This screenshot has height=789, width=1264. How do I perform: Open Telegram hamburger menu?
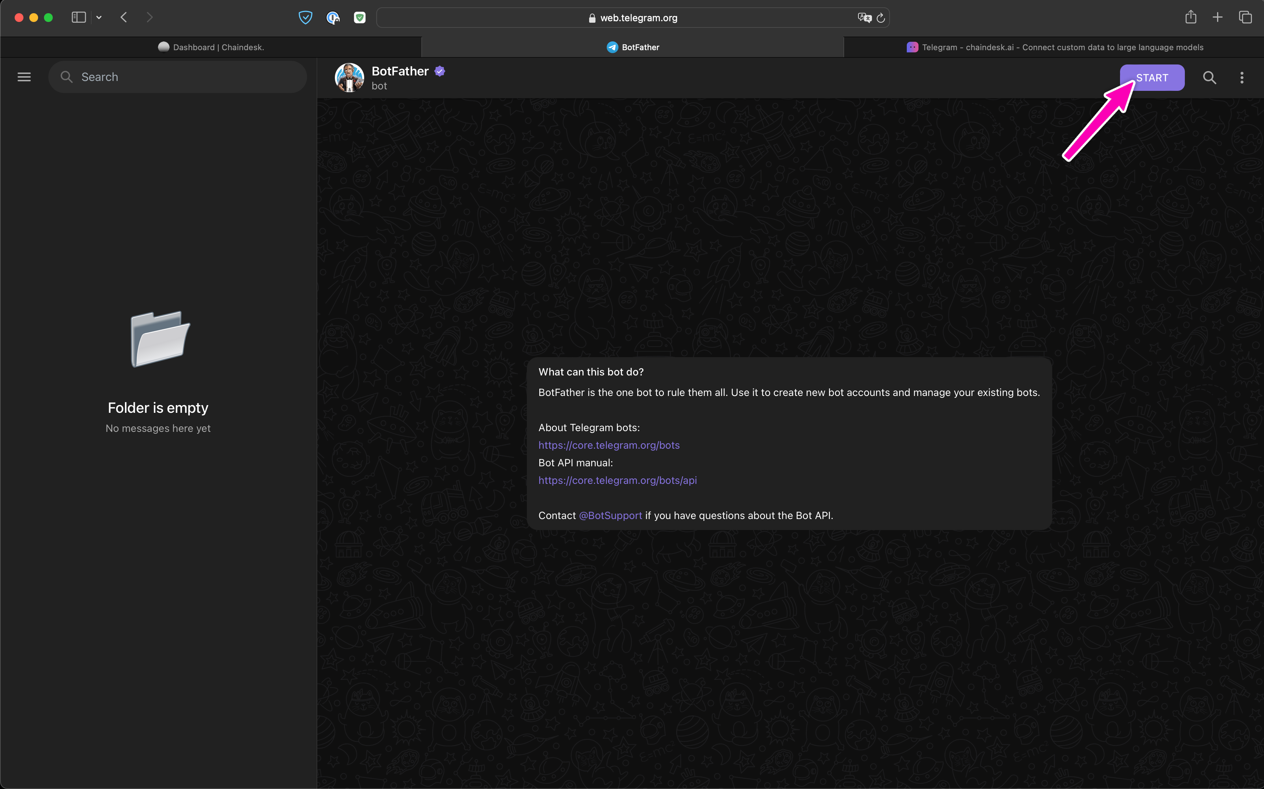click(24, 77)
